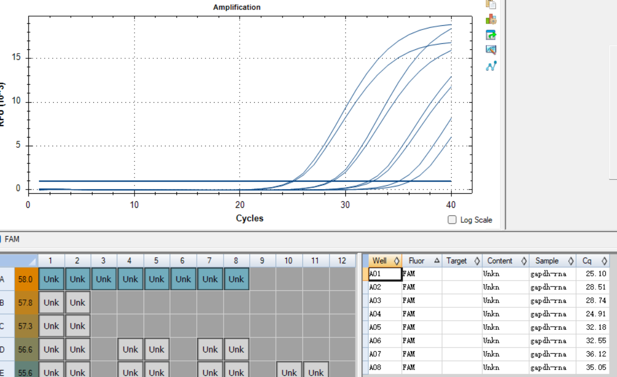Image resolution: width=617 pixels, height=377 pixels.
Task: Click the Sample column header
Action: pyautogui.click(x=553, y=261)
